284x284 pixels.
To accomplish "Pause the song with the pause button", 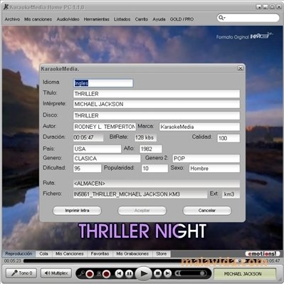I will (x=129, y=274).
